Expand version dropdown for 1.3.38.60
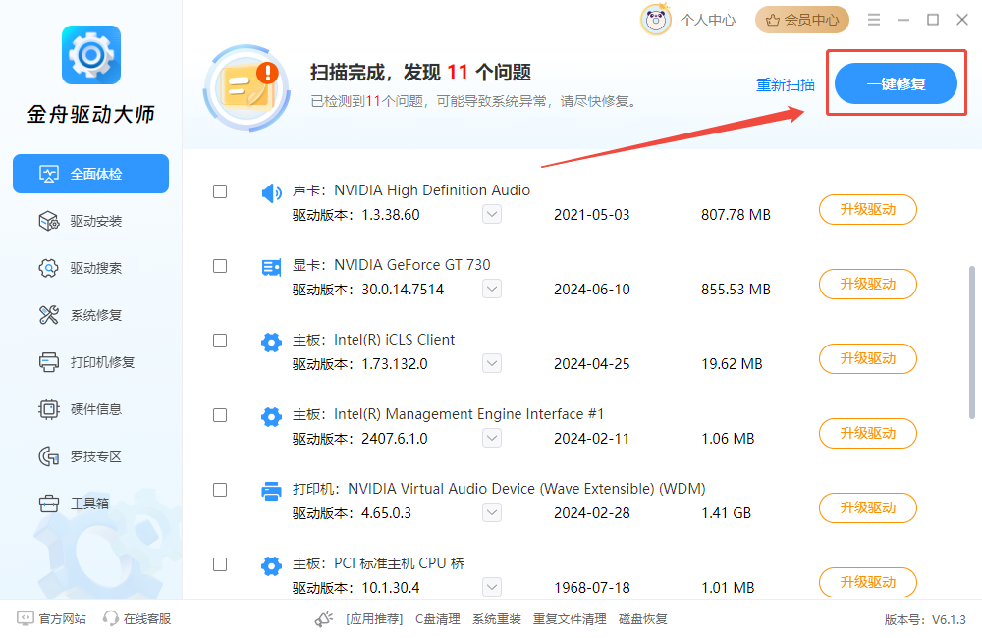982x638 pixels. (492, 214)
